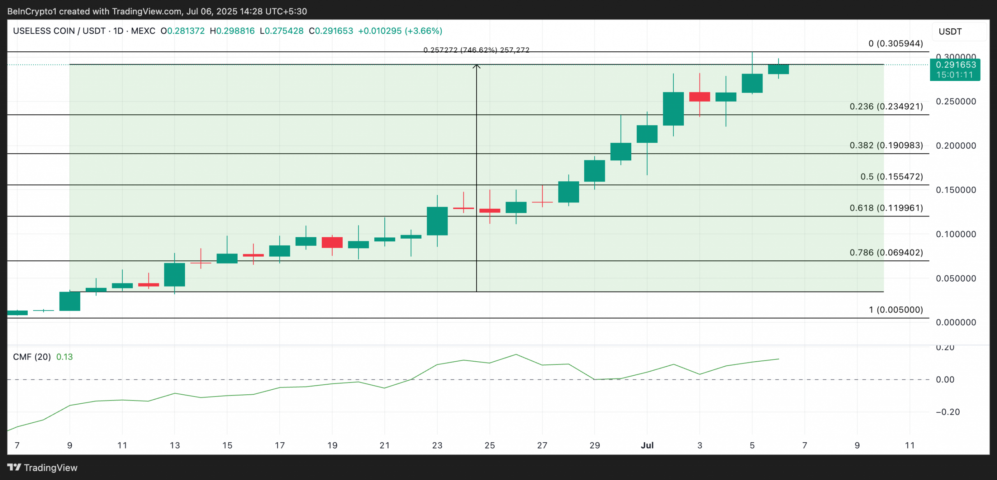Click the 25 date on the time axis
997x480 pixels.
pos(490,445)
